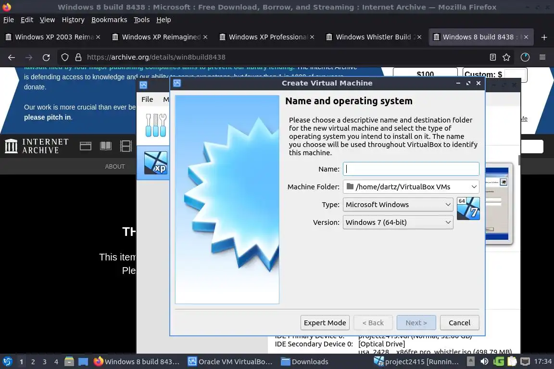Image resolution: width=554 pixels, height=369 pixels.
Task: Reload the archive.org page
Action: pyautogui.click(x=46, y=57)
